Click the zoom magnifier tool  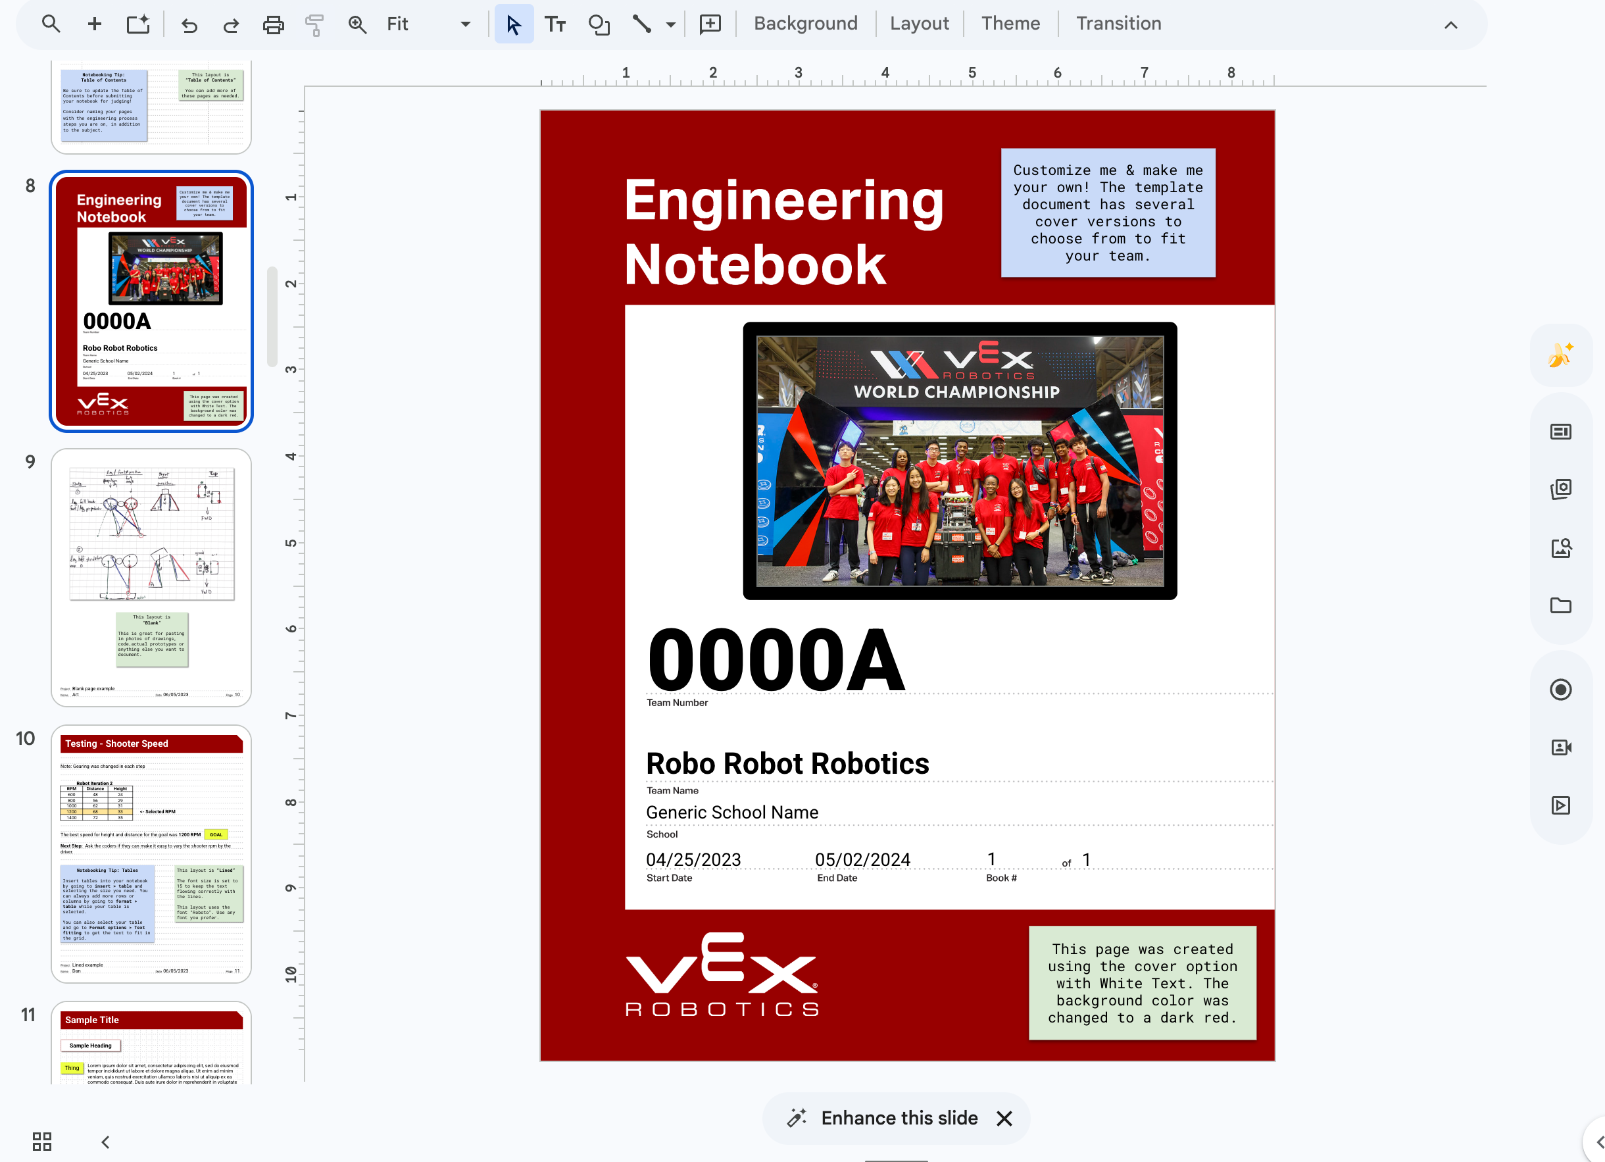pyautogui.click(x=357, y=26)
